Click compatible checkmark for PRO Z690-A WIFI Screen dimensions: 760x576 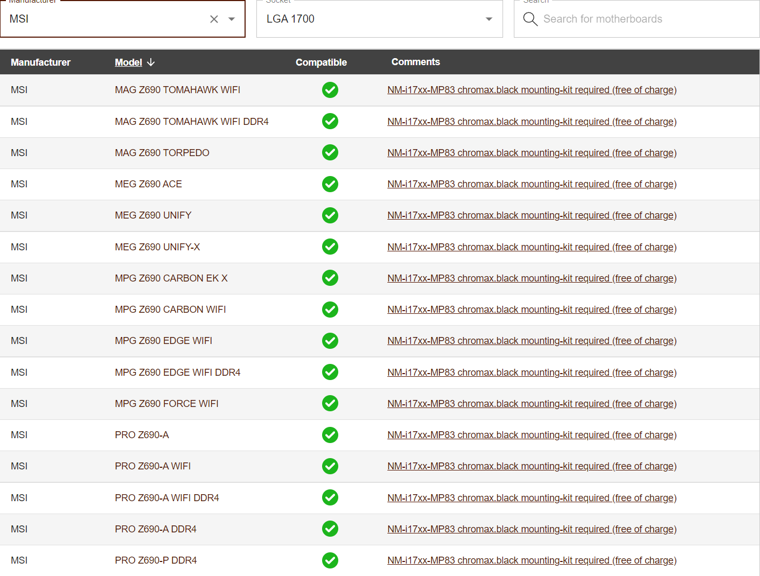[330, 466]
